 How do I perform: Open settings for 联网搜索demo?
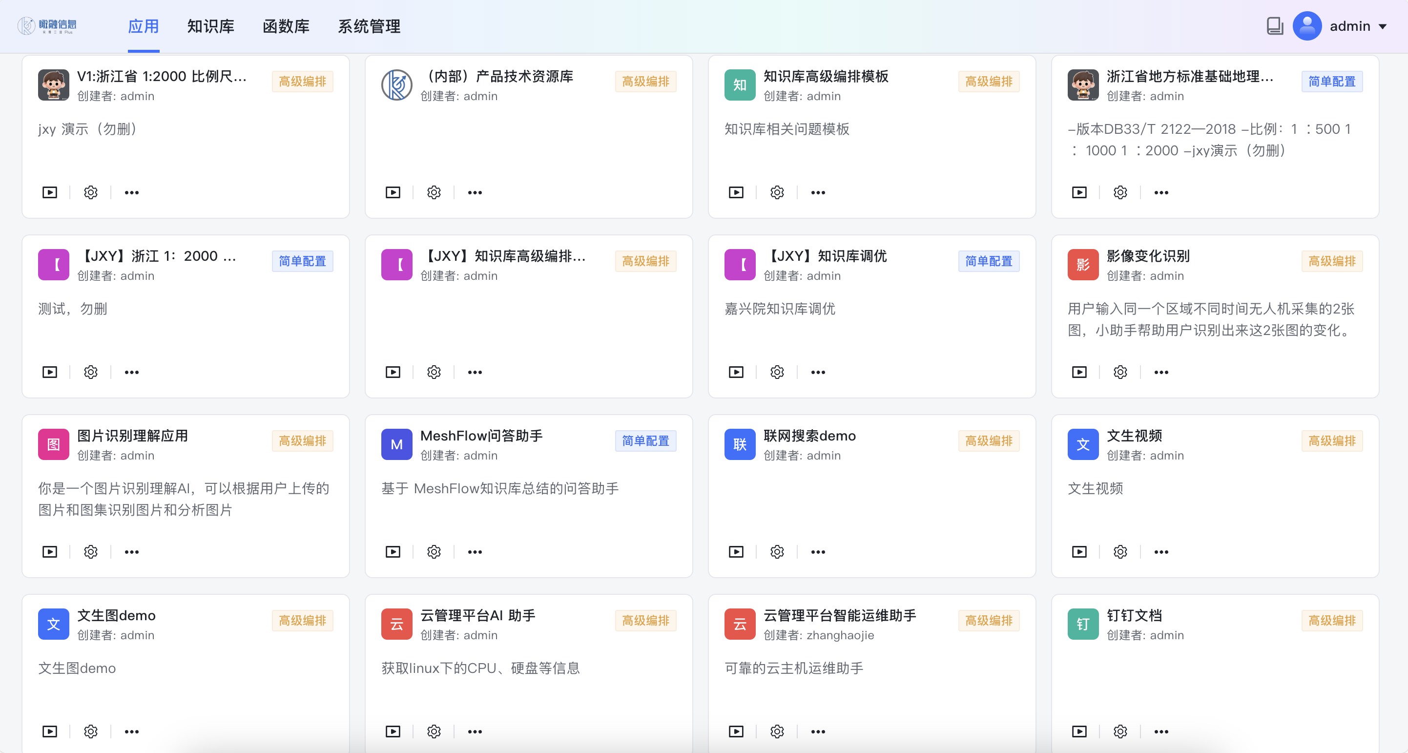[777, 551]
